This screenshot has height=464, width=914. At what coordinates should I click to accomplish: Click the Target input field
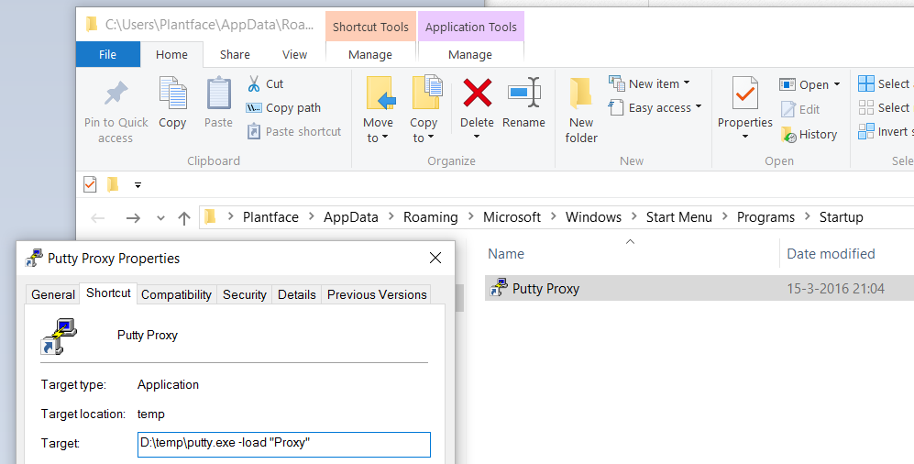pos(284,444)
